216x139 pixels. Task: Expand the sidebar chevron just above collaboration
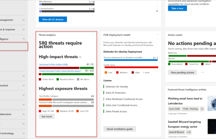point(24,105)
